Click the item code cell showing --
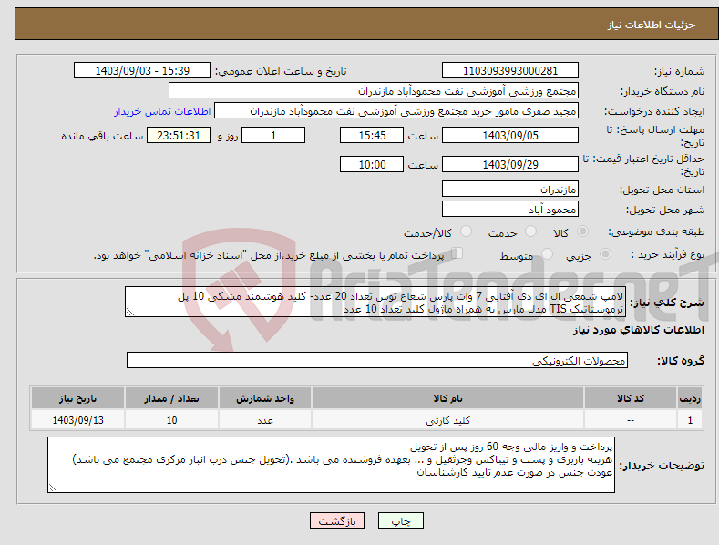 tap(631, 420)
